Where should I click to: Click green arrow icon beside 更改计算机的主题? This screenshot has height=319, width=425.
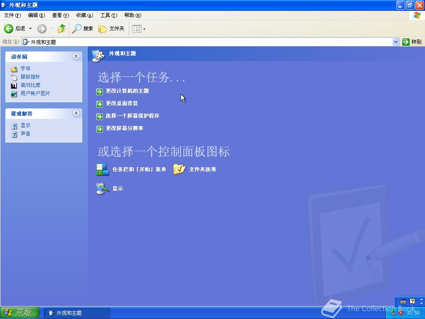point(100,92)
